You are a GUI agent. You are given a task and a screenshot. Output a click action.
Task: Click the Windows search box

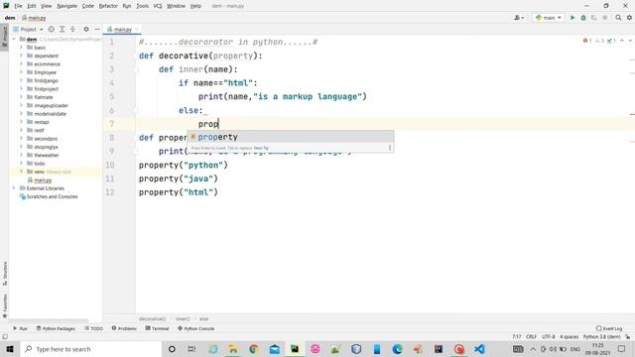(90, 349)
